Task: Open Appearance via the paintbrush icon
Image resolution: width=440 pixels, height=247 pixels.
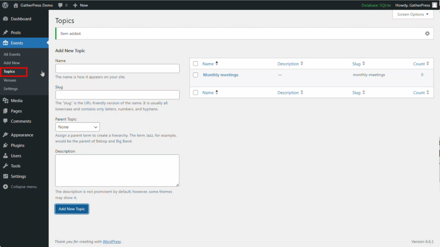Action: [6, 135]
